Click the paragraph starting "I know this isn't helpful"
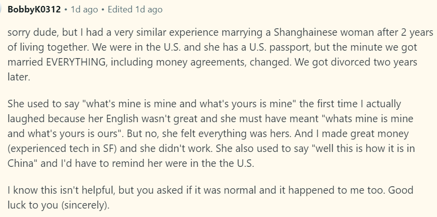Screen dimensions: 437x217 211,198
